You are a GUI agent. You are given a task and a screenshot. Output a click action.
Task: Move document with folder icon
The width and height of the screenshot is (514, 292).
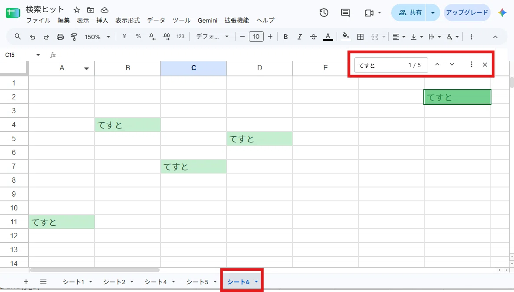[91, 10]
